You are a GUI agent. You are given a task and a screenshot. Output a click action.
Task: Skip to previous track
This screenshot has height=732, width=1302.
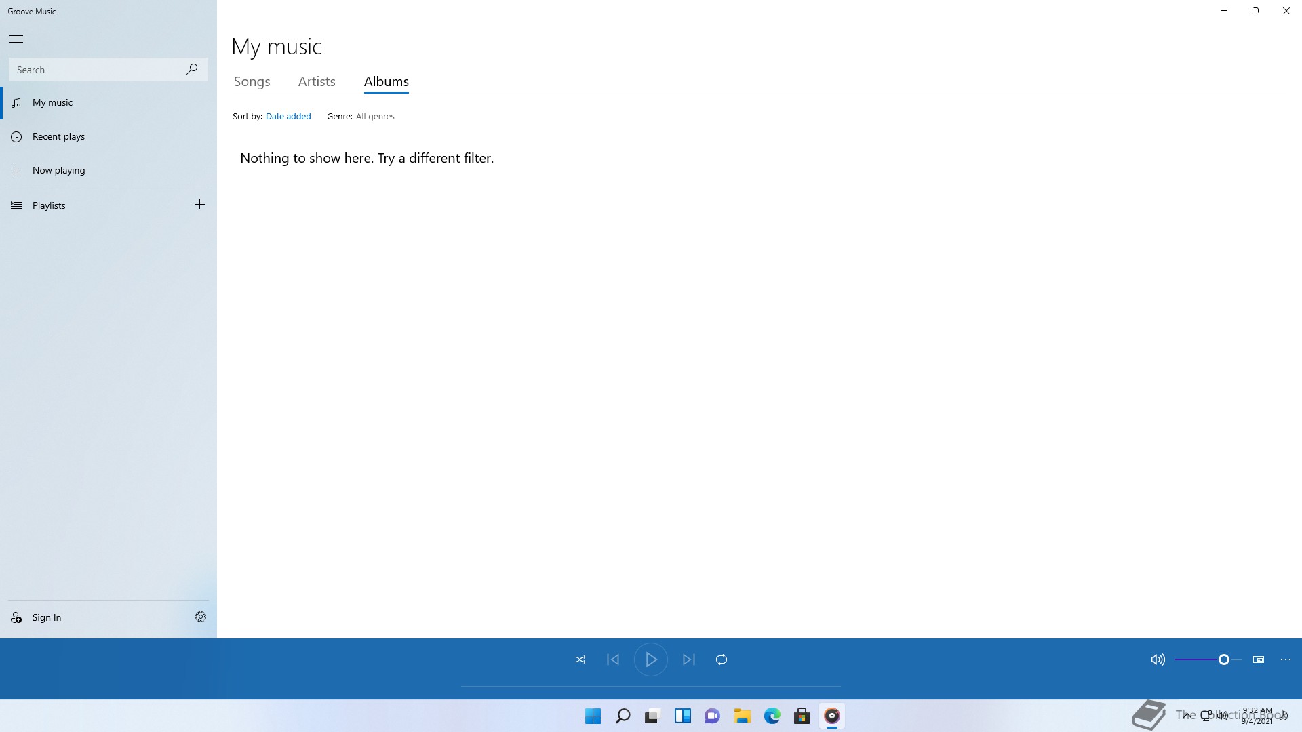click(613, 659)
